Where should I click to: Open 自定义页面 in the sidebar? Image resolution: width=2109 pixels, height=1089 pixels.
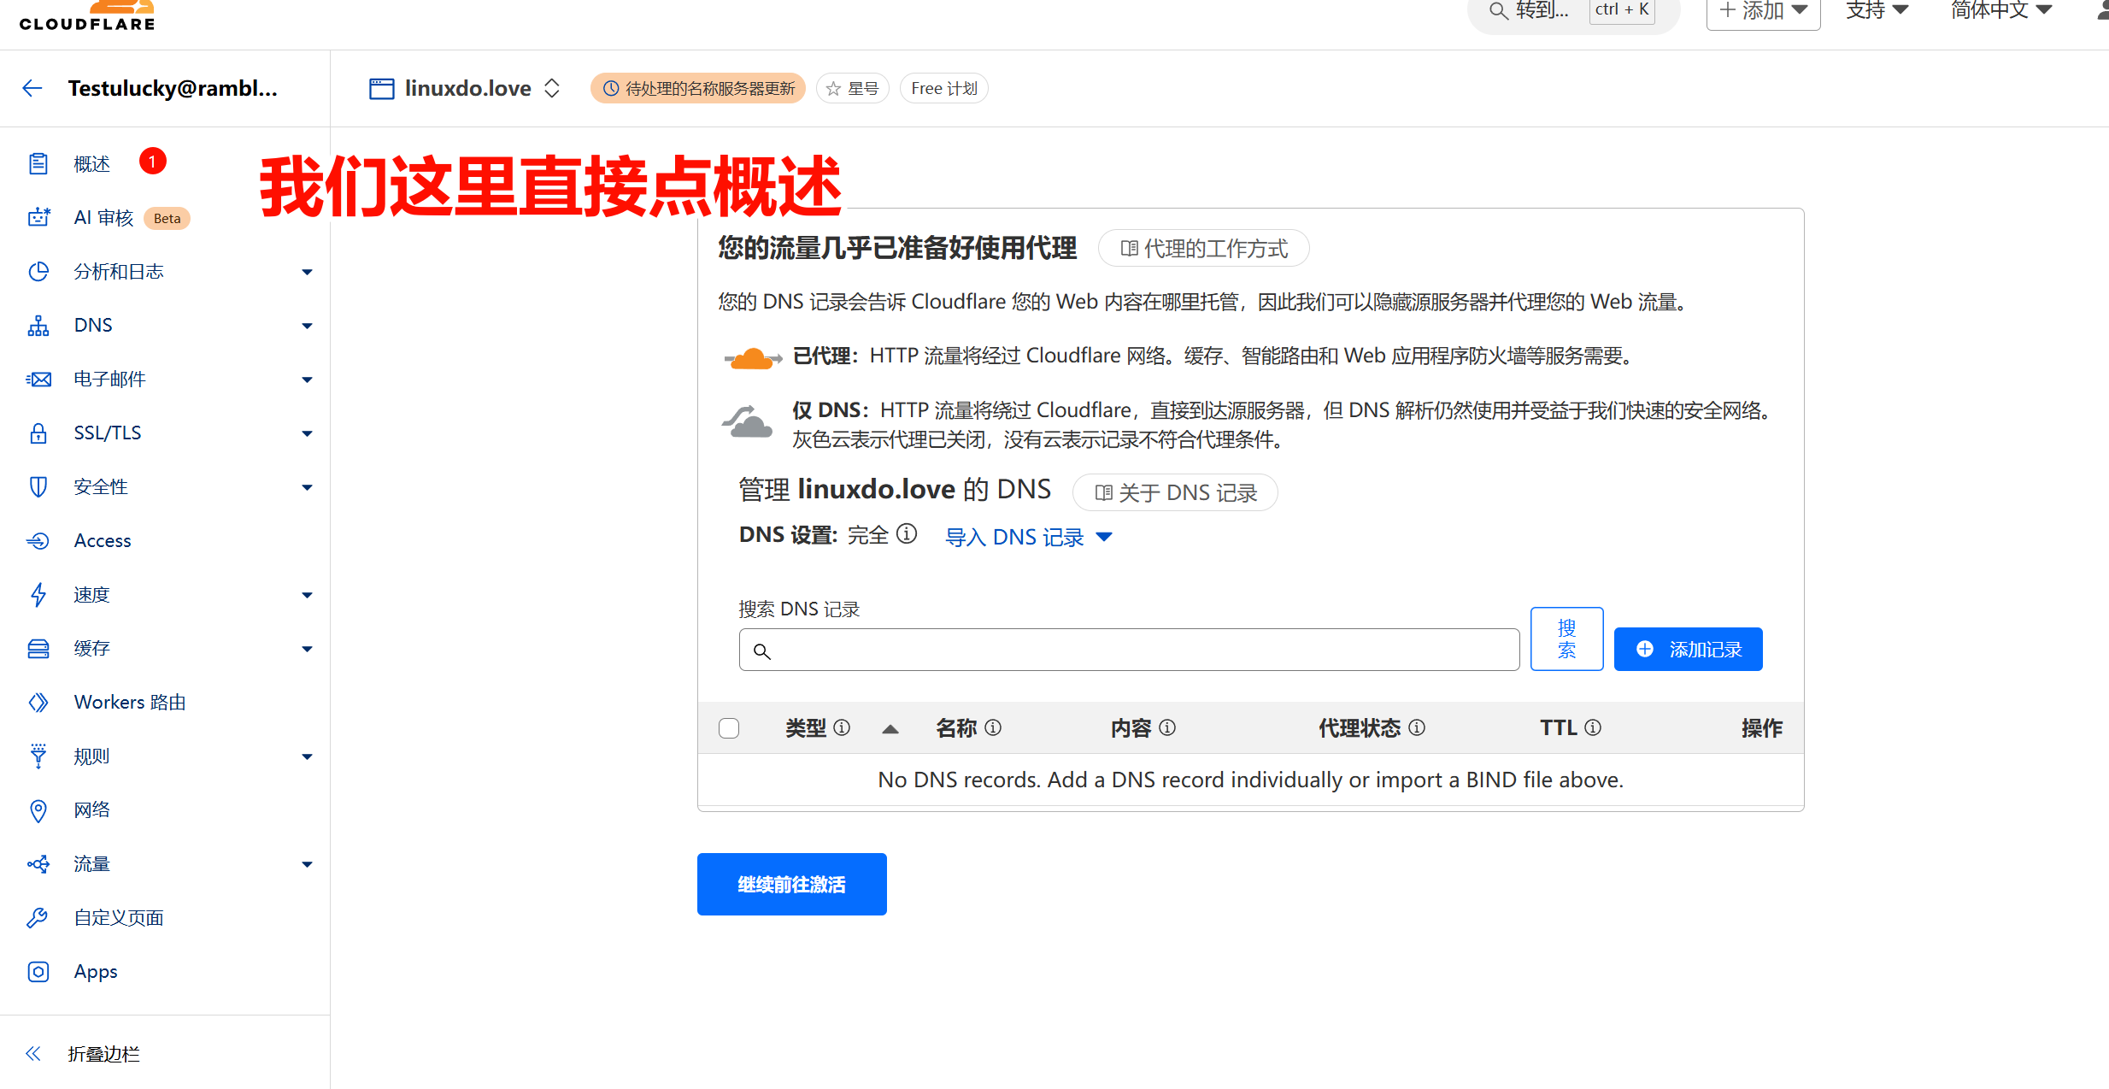pos(119,917)
